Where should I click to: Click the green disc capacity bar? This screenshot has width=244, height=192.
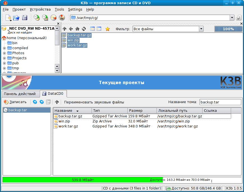coord(83,180)
